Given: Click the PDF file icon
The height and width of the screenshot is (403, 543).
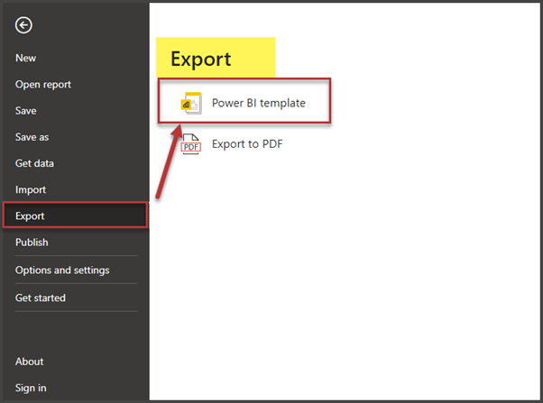Looking at the screenshot, I should tap(191, 144).
